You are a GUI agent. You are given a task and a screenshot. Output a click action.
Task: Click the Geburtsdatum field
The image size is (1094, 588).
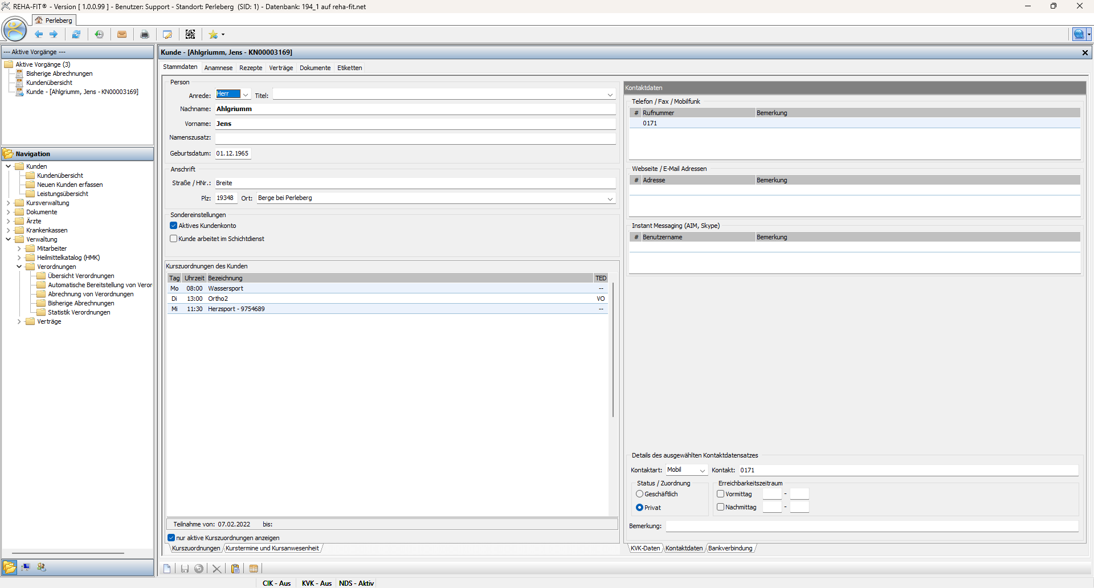tap(233, 153)
